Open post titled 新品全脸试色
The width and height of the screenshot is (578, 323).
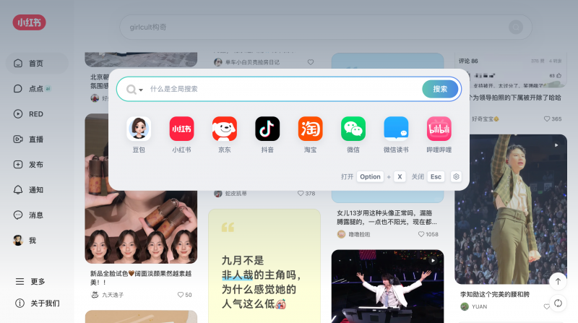[141, 277]
